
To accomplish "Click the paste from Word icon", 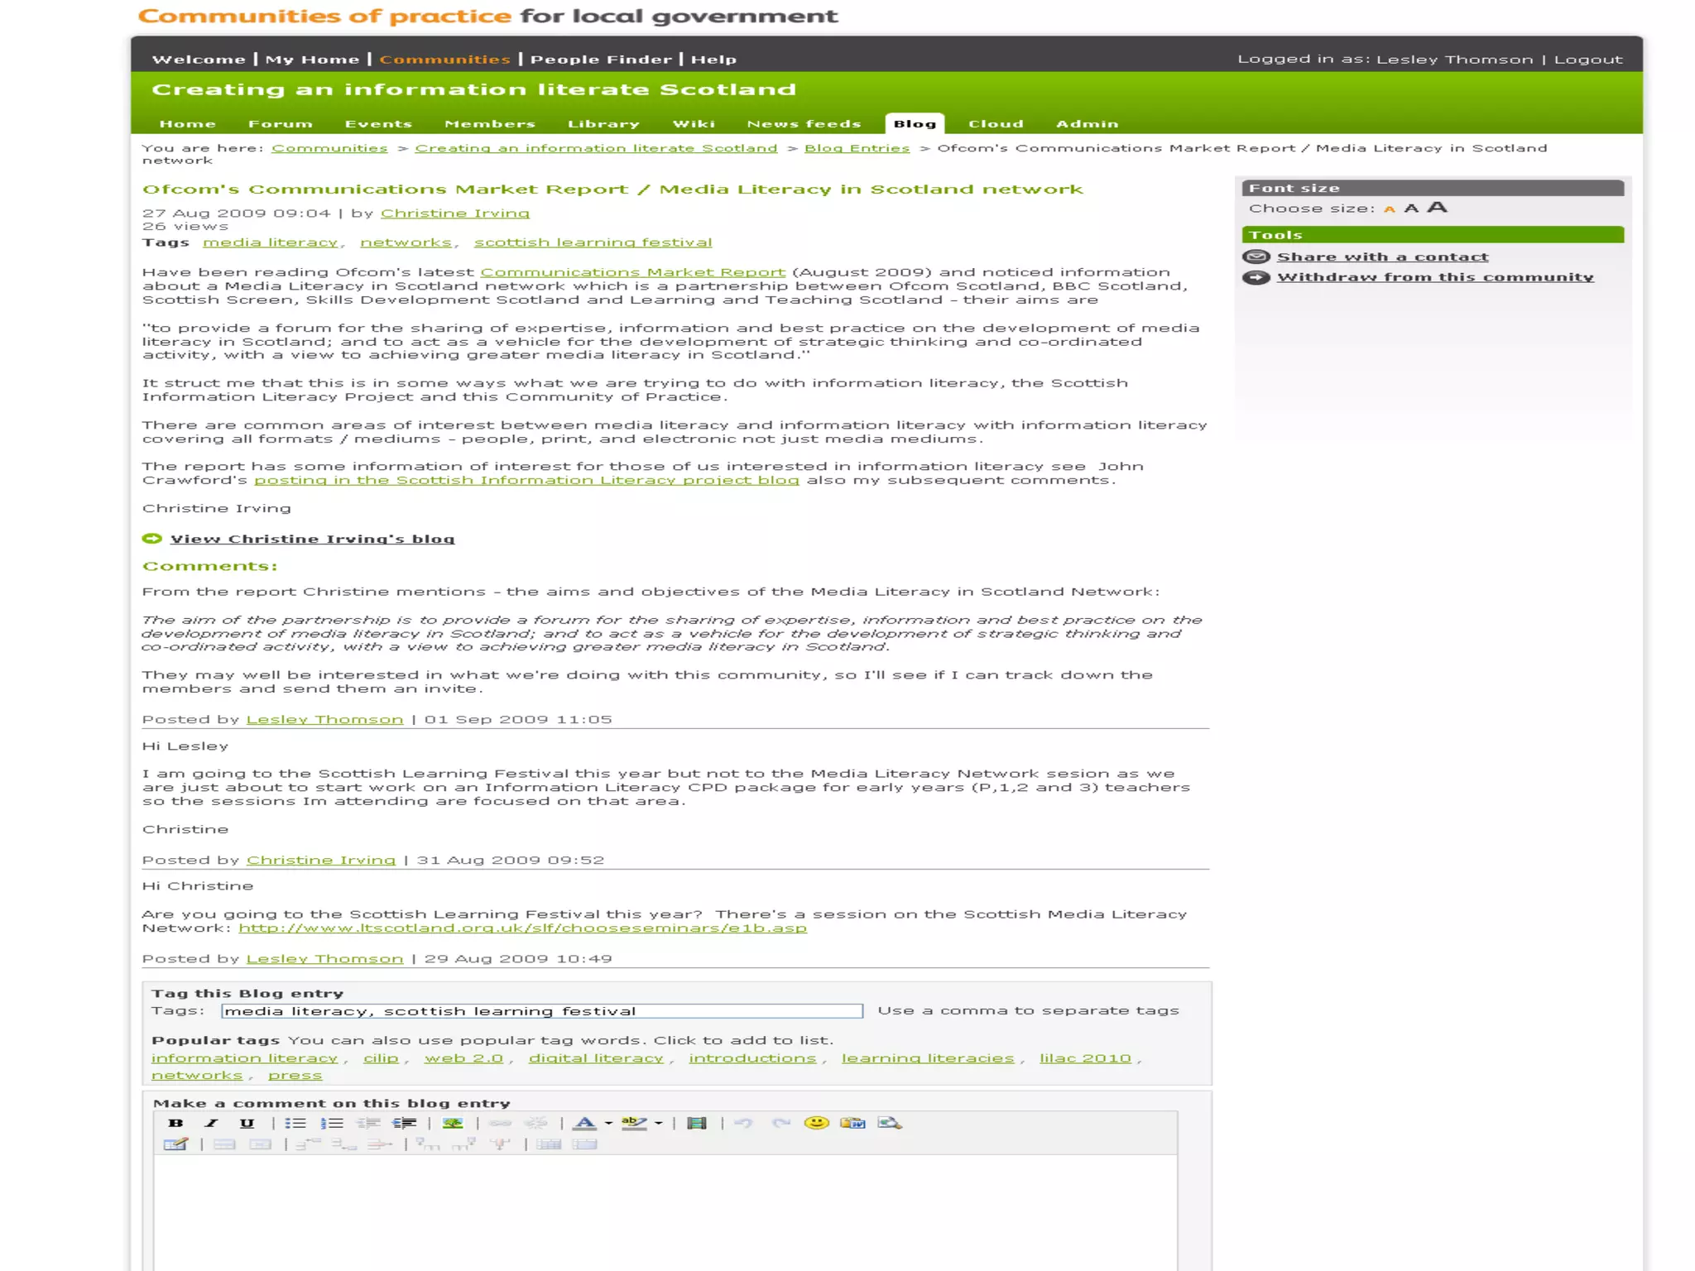I will tap(852, 1123).
